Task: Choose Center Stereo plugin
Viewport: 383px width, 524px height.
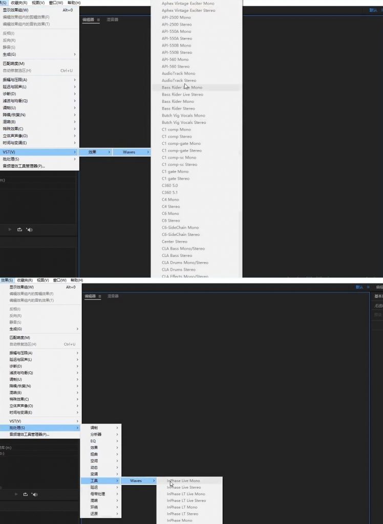Action: click(x=174, y=242)
